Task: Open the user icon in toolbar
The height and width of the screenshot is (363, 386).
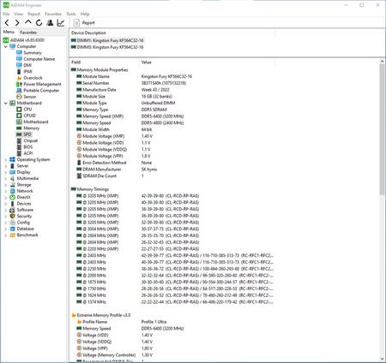Action: pyautogui.click(x=50, y=23)
